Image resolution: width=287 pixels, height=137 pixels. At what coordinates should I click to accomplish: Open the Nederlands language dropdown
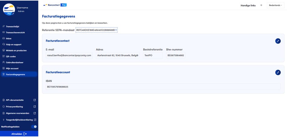pos(276,5)
